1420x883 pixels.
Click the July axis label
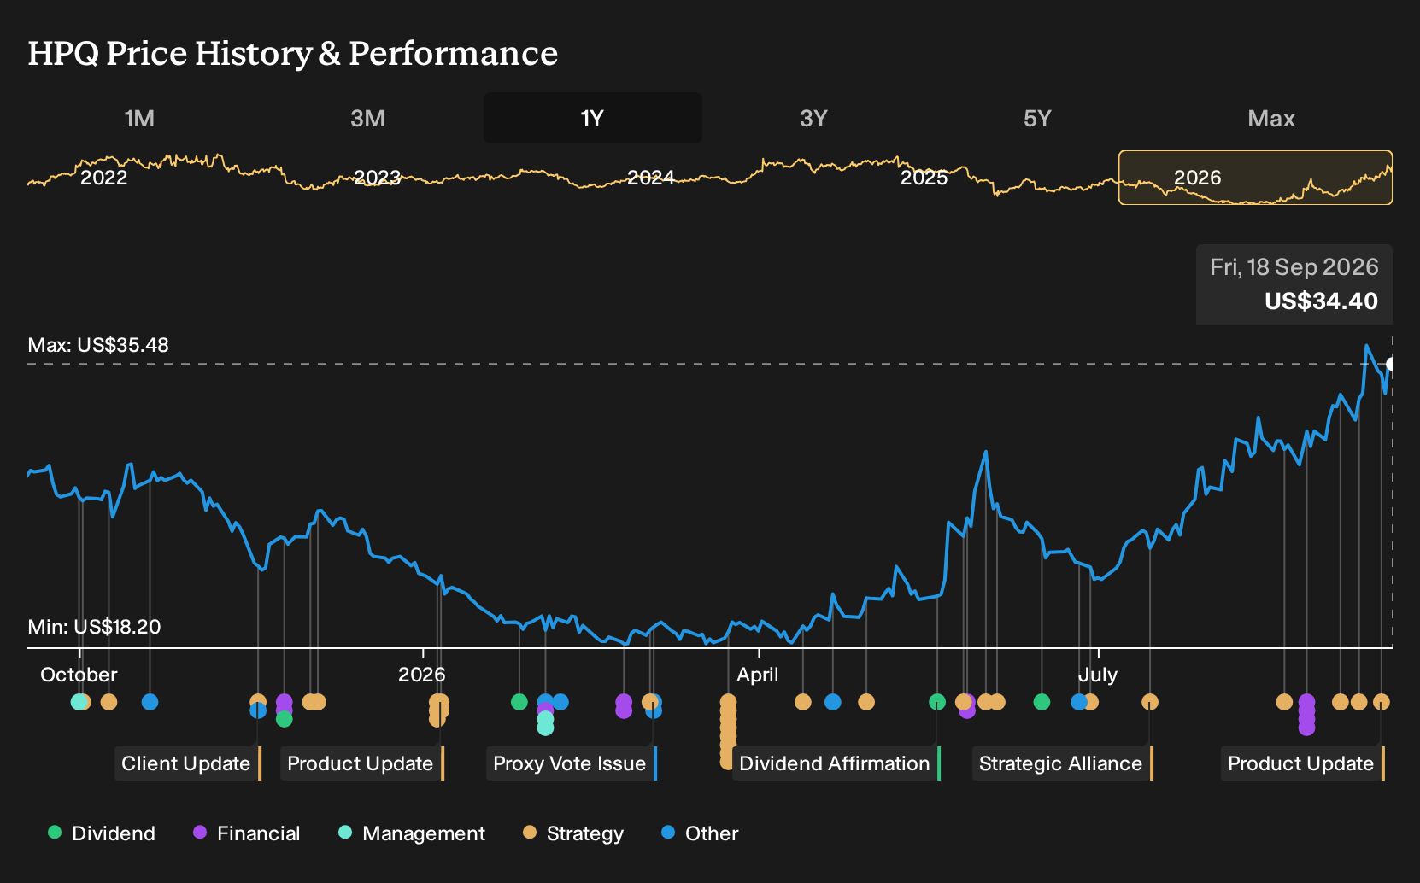tap(1098, 675)
